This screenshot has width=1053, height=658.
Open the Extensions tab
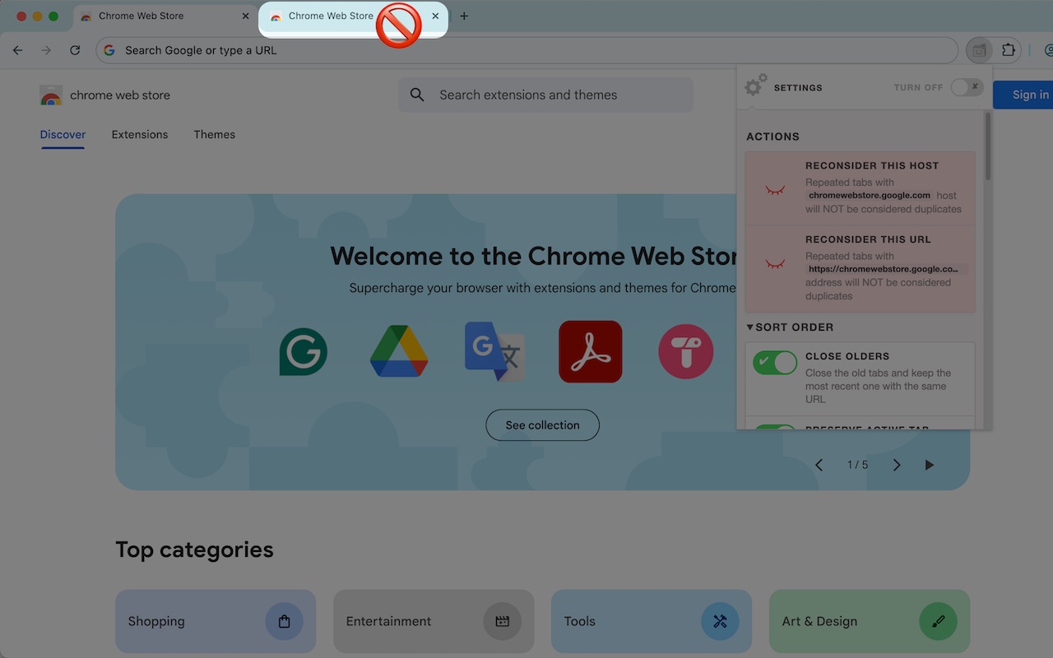click(x=140, y=135)
